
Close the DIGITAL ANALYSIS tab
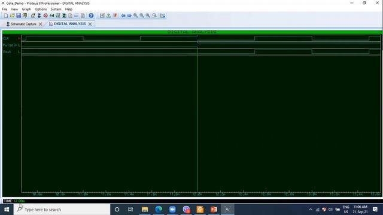[x=90, y=24]
